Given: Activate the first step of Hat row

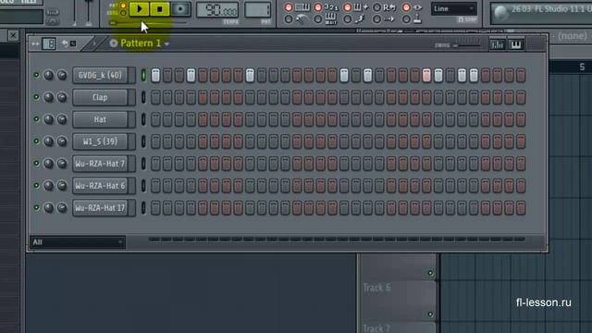Looking at the screenshot, I should [155, 119].
